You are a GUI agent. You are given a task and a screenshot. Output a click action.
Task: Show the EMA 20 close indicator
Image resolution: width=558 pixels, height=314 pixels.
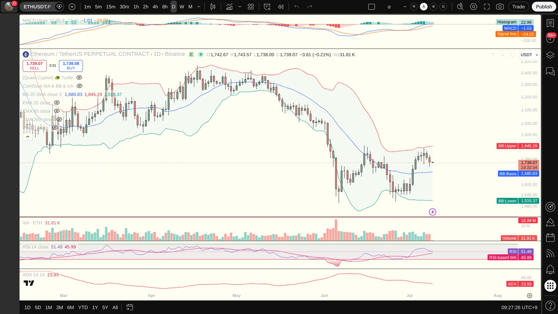pos(57,103)
